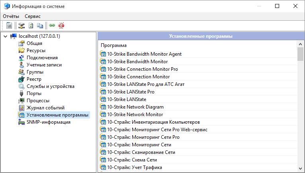Click the Программа column header

tap(113, 45)
